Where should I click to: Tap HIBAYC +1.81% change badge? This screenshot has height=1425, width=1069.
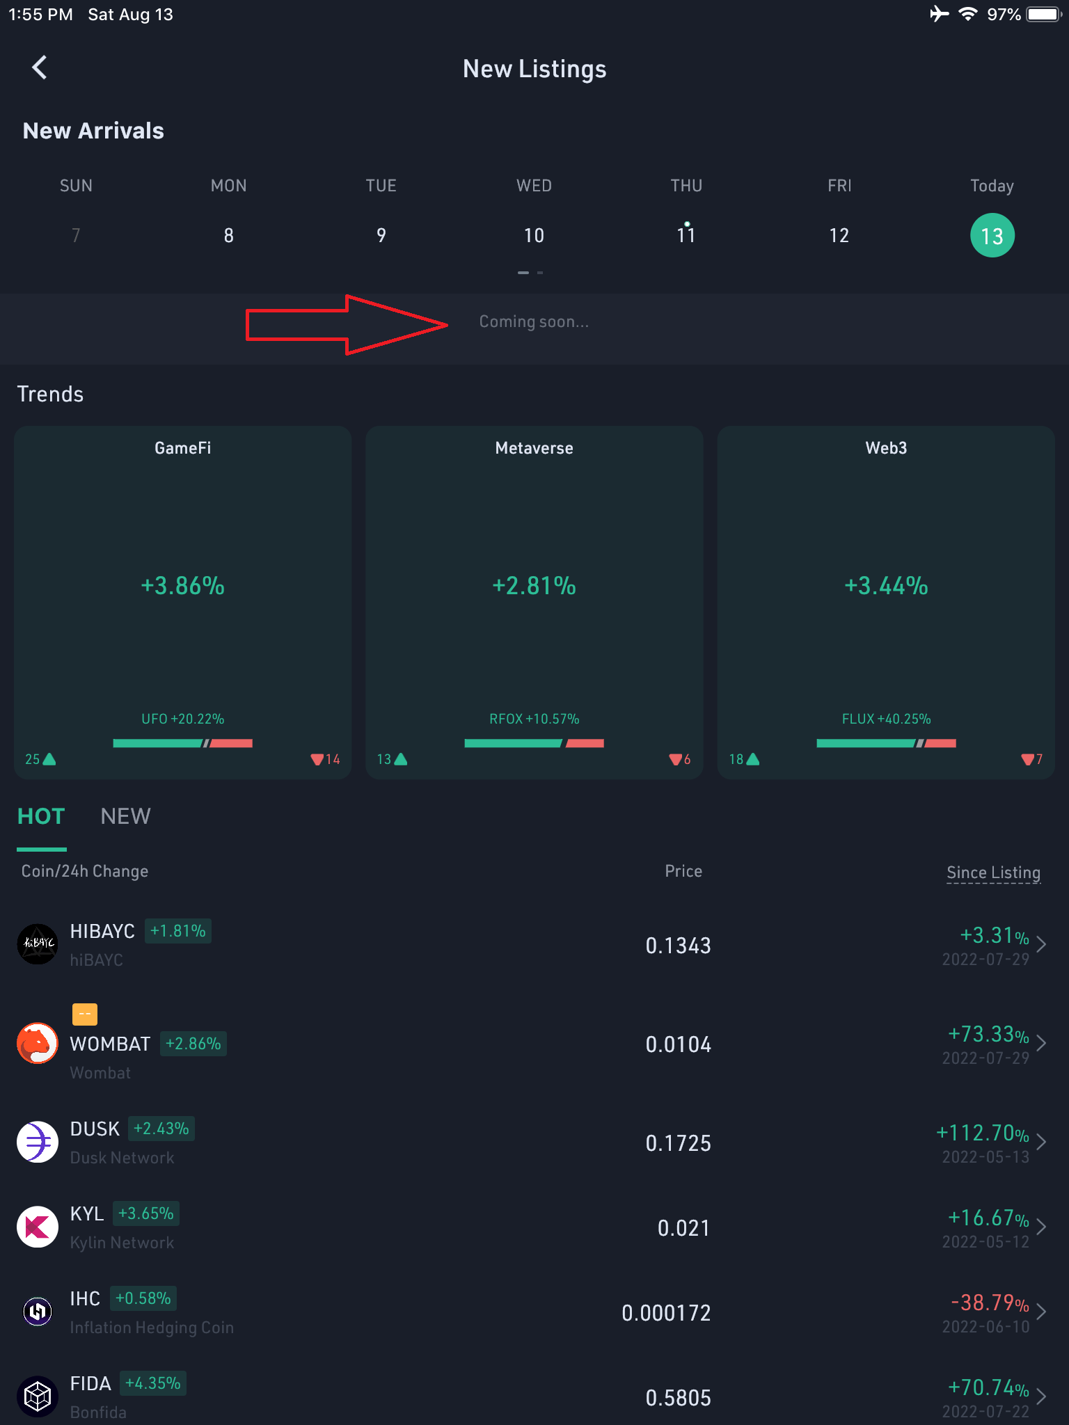pos(178,931)
